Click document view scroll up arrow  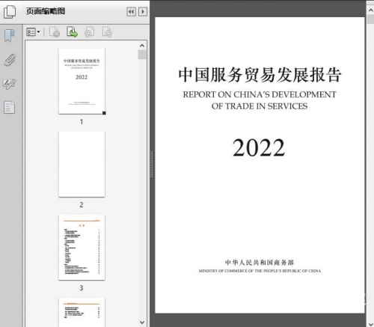tap(370, 10)
